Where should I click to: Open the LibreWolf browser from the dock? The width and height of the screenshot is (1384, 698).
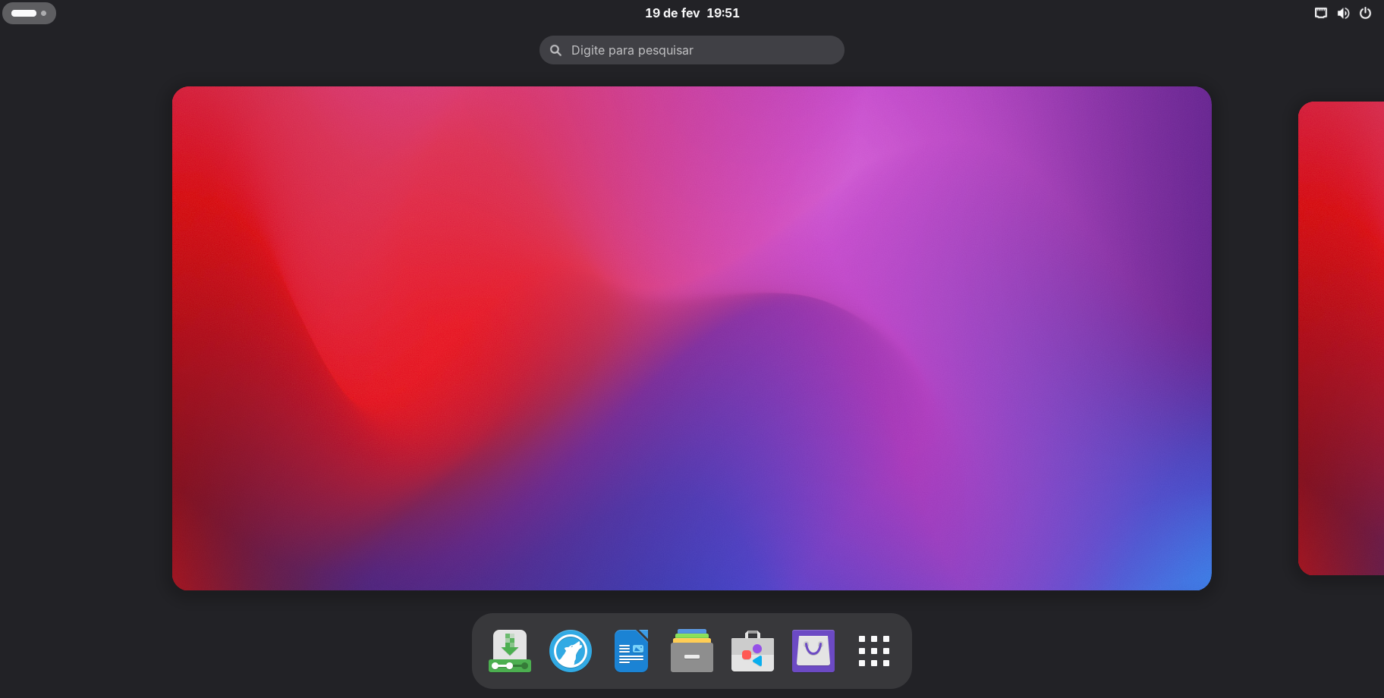click(x=571, y=651)
